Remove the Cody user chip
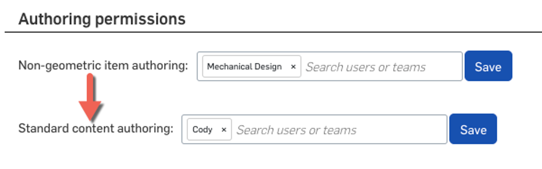This screenshot has width=542, height=169. click(x=224, y=130)
